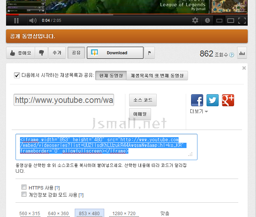Click the 862 조회수 view count
Viewport: 256px width, 217px height.
pos(214,54)
